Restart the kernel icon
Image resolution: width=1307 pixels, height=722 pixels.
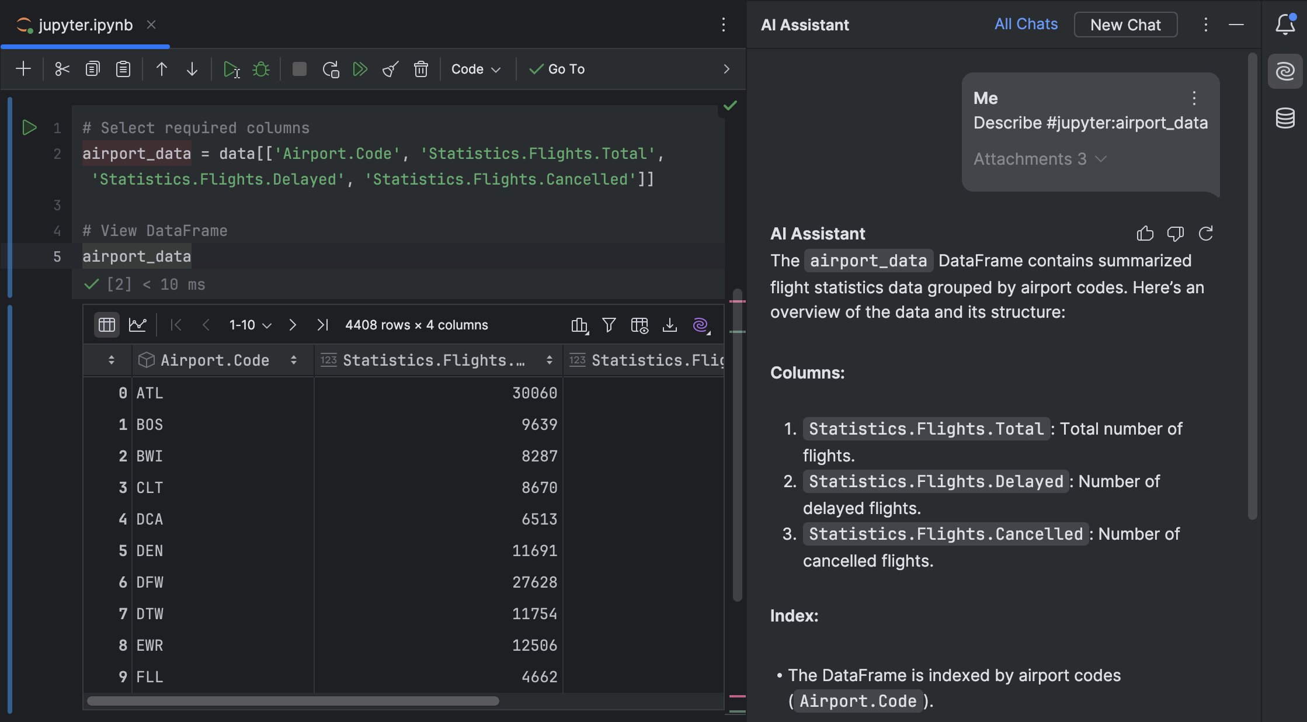[331, 69]
